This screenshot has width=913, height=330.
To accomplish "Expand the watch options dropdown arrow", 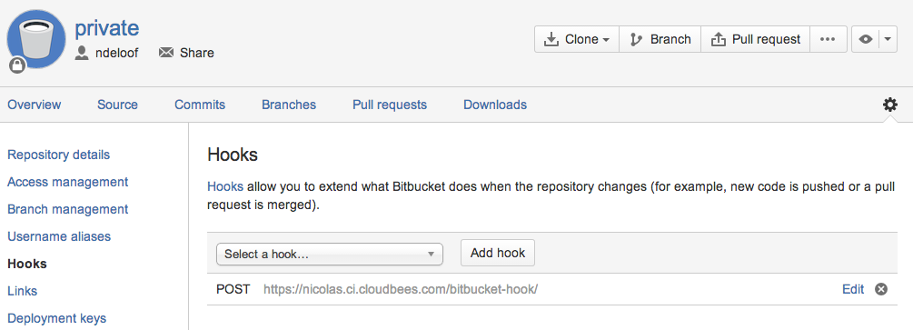I will [x=888, y=39].
